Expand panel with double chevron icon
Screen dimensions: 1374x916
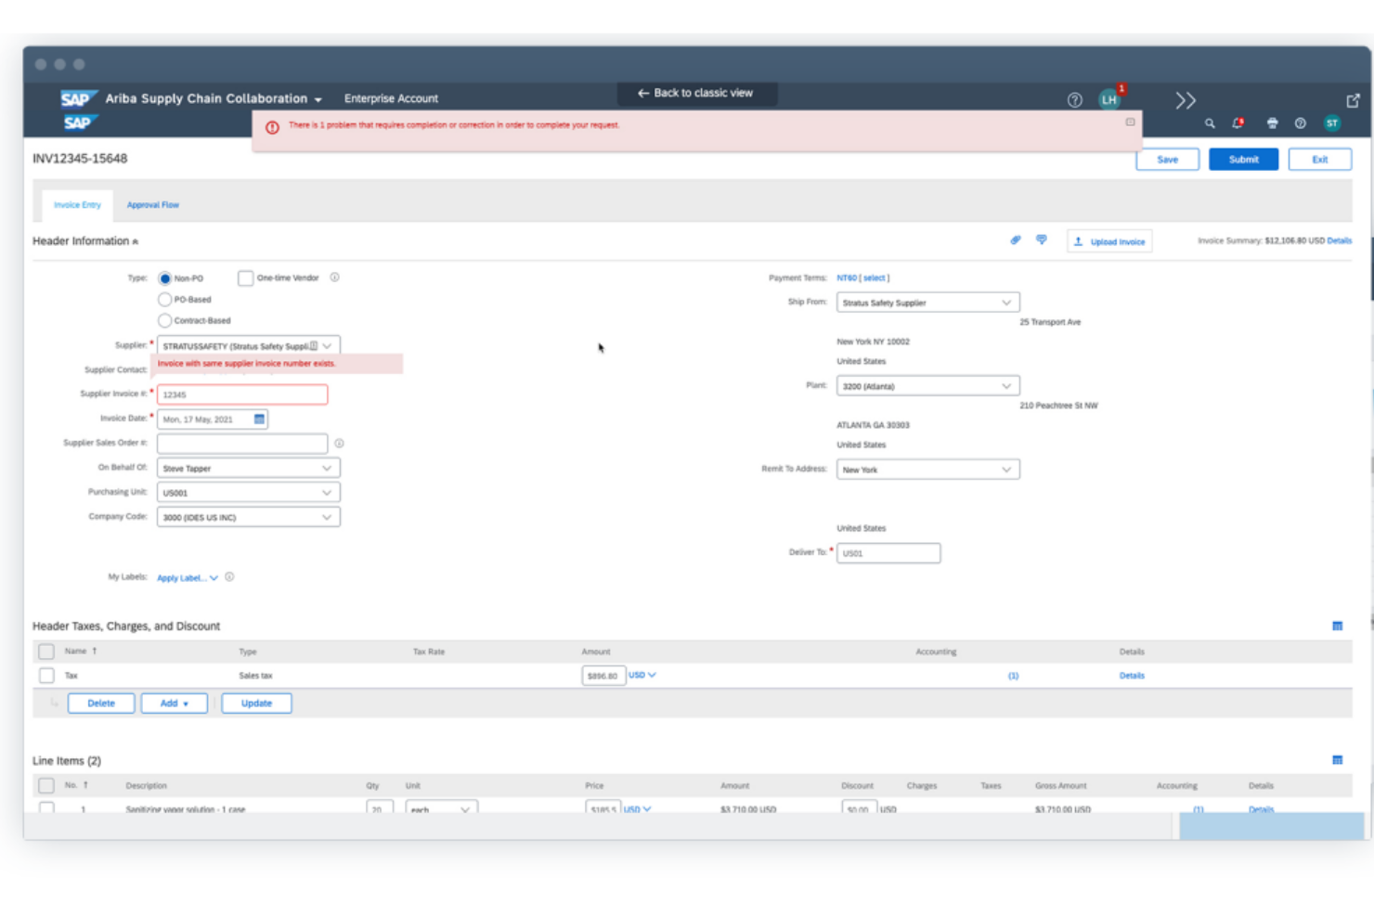click(1186, 100)
